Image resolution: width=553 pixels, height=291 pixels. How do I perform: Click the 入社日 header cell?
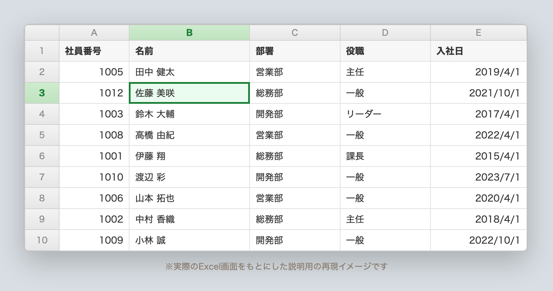478,51
